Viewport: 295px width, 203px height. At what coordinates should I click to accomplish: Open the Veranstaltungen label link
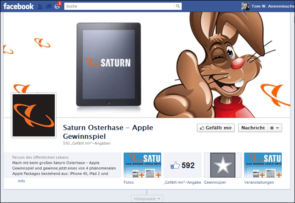point(259,182)
